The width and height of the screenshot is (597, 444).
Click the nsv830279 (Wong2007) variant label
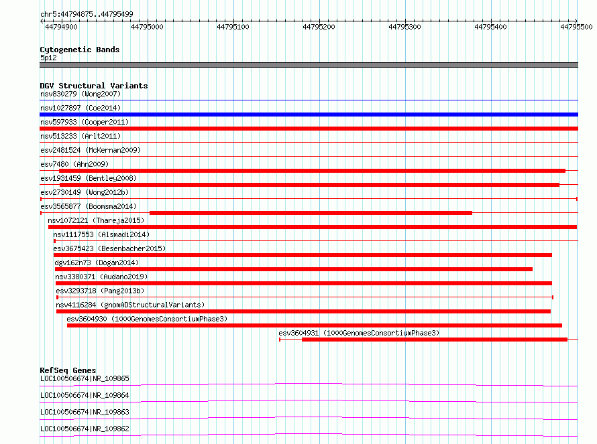[x=80, y=94]
